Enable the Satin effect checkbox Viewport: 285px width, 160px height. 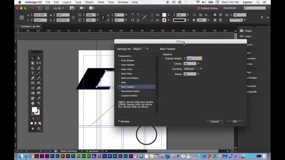point(119,82)
